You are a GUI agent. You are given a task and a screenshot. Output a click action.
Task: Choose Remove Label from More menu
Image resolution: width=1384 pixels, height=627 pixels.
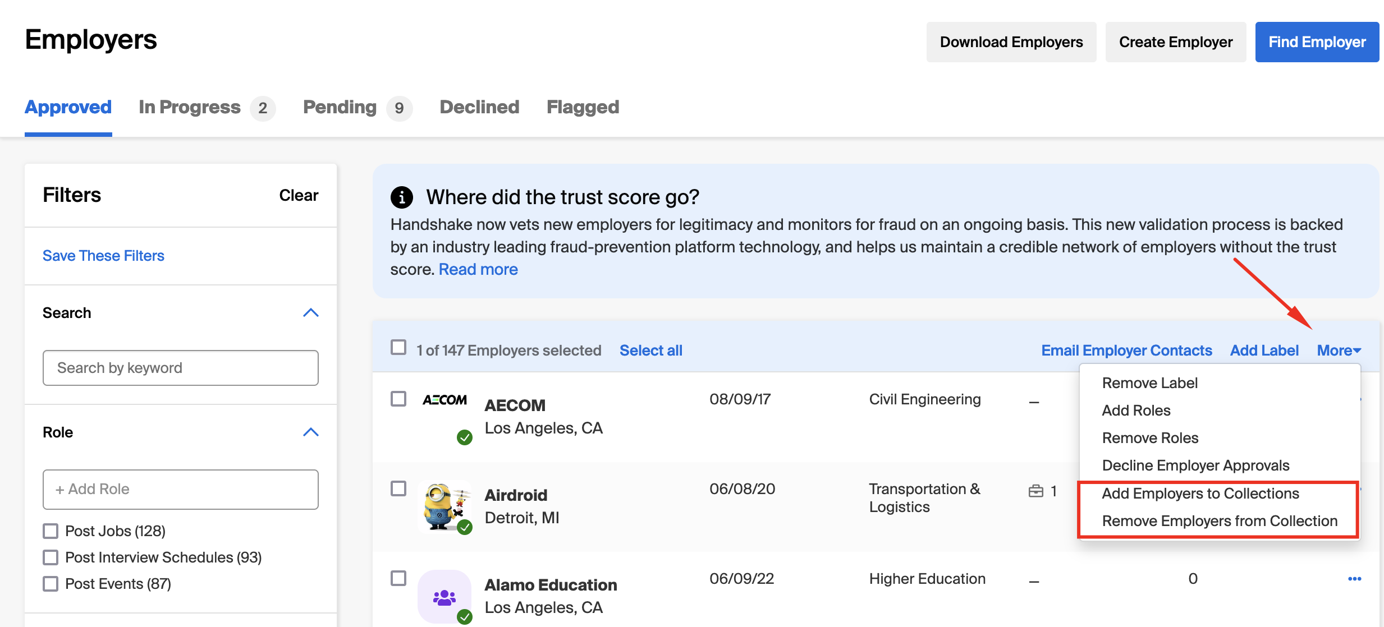point(1150,383)
